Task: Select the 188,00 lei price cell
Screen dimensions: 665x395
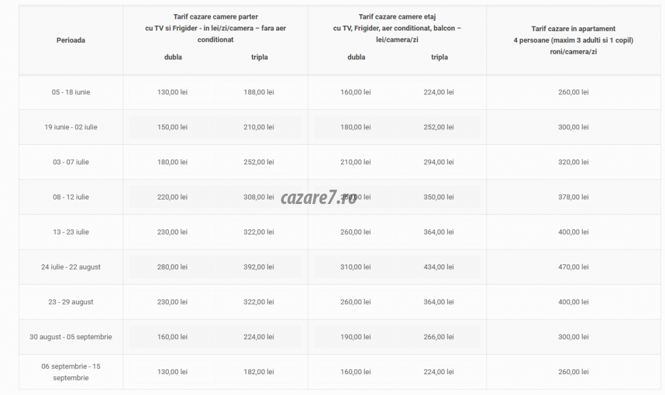Action: point(258,92)
